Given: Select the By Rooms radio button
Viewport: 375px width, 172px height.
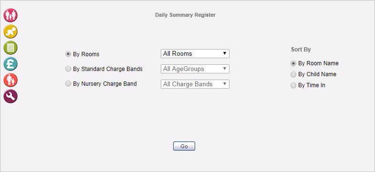Looking at the screenshot, I should [68, 54].
